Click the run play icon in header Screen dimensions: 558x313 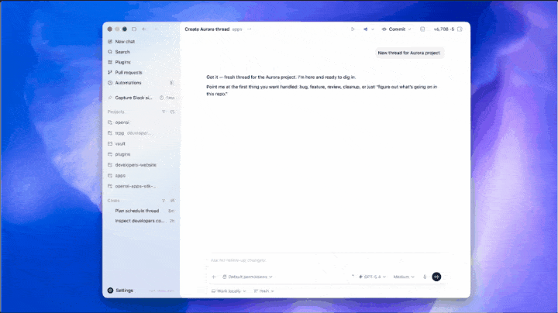[x=353, y=29]
